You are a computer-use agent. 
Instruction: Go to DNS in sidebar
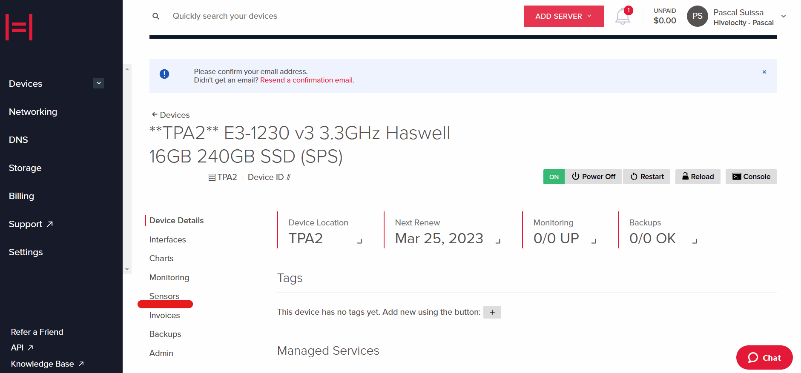coord(18,140)
